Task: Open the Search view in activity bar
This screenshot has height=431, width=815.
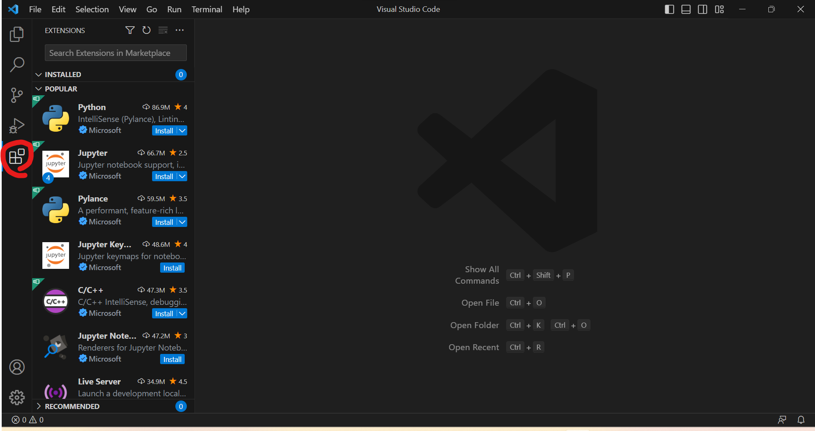Action: coord(17,65)
